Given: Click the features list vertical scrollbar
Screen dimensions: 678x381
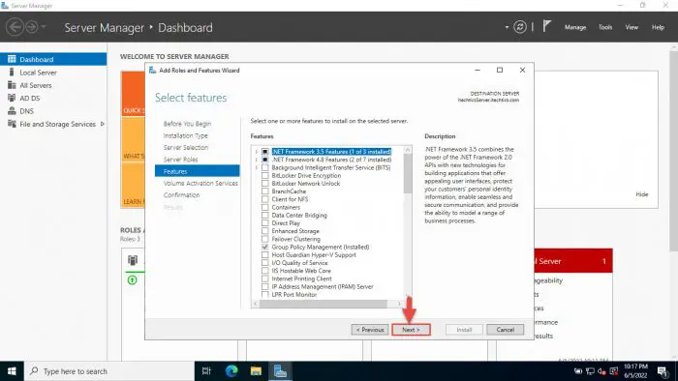Looking at the screenshot, I should [x=408, y=222].
